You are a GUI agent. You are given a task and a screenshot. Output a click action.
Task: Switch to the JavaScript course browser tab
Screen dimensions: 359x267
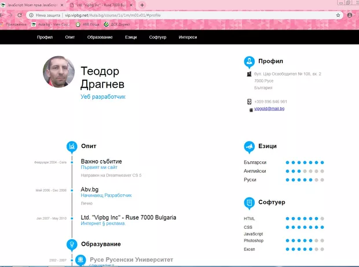click(32, 5)
